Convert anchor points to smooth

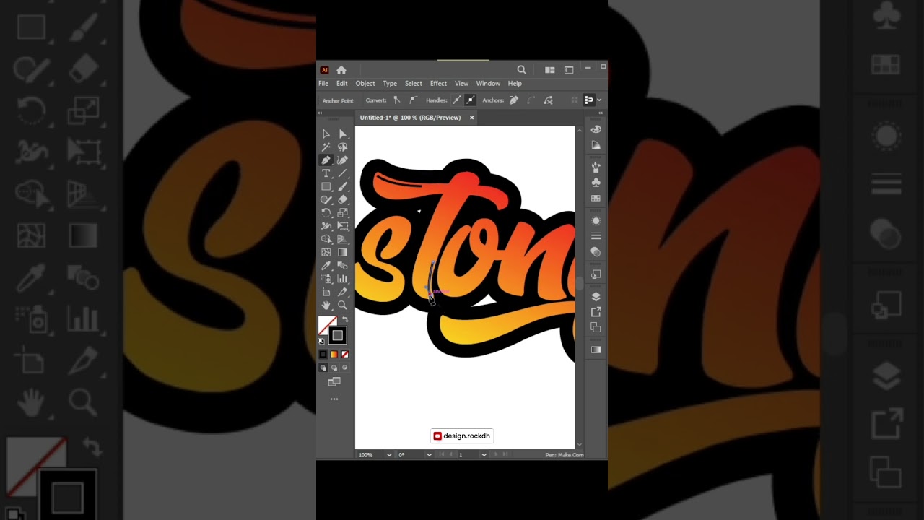[x=413, y=100]
